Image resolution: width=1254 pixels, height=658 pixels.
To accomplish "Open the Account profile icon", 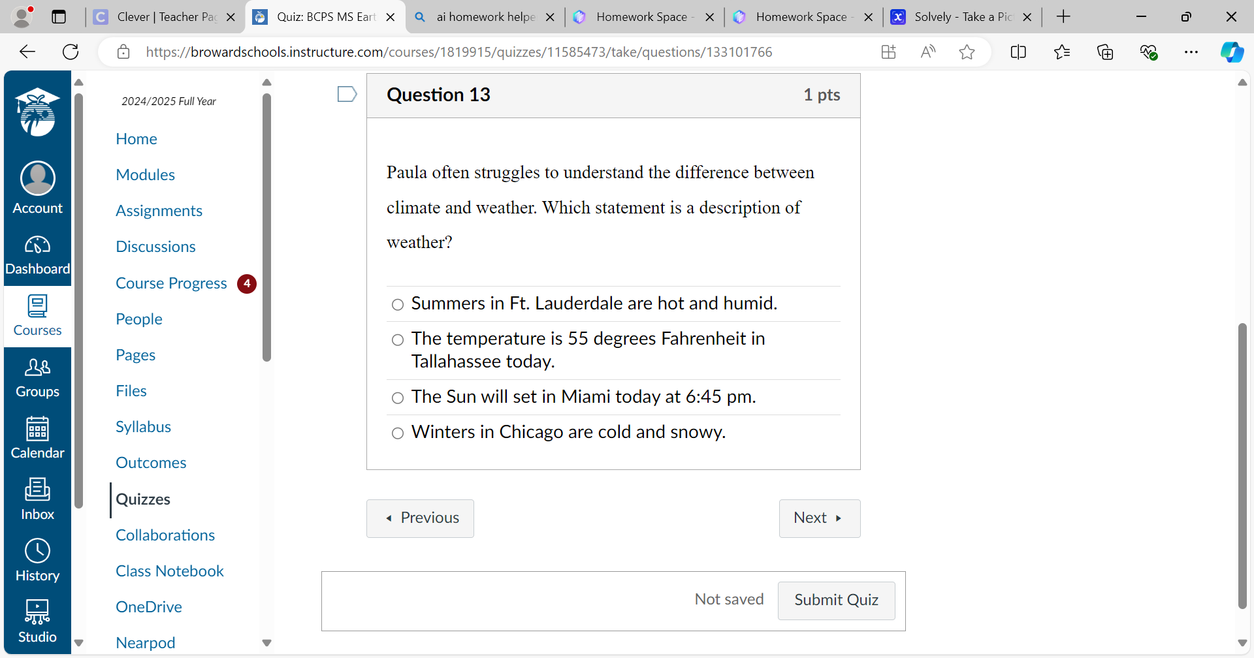I will pyautogui.click(x=37, y=187).
